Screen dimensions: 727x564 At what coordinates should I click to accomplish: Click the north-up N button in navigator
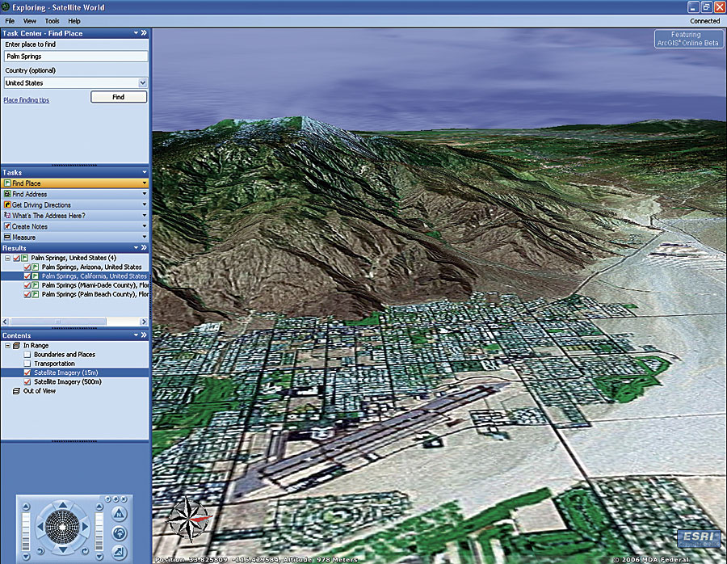[120, 514]
